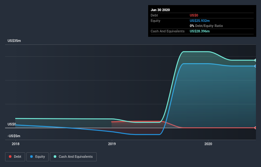The width and height of the screenshot is (261, 167).
Task: Click the 0% Debt/Equity Ratio text
Action: pyautogui.click(x=206, y=26)
